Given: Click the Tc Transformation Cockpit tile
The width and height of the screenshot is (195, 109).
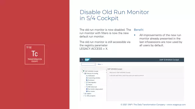Looking at the screenshot, I should (35, 54).
